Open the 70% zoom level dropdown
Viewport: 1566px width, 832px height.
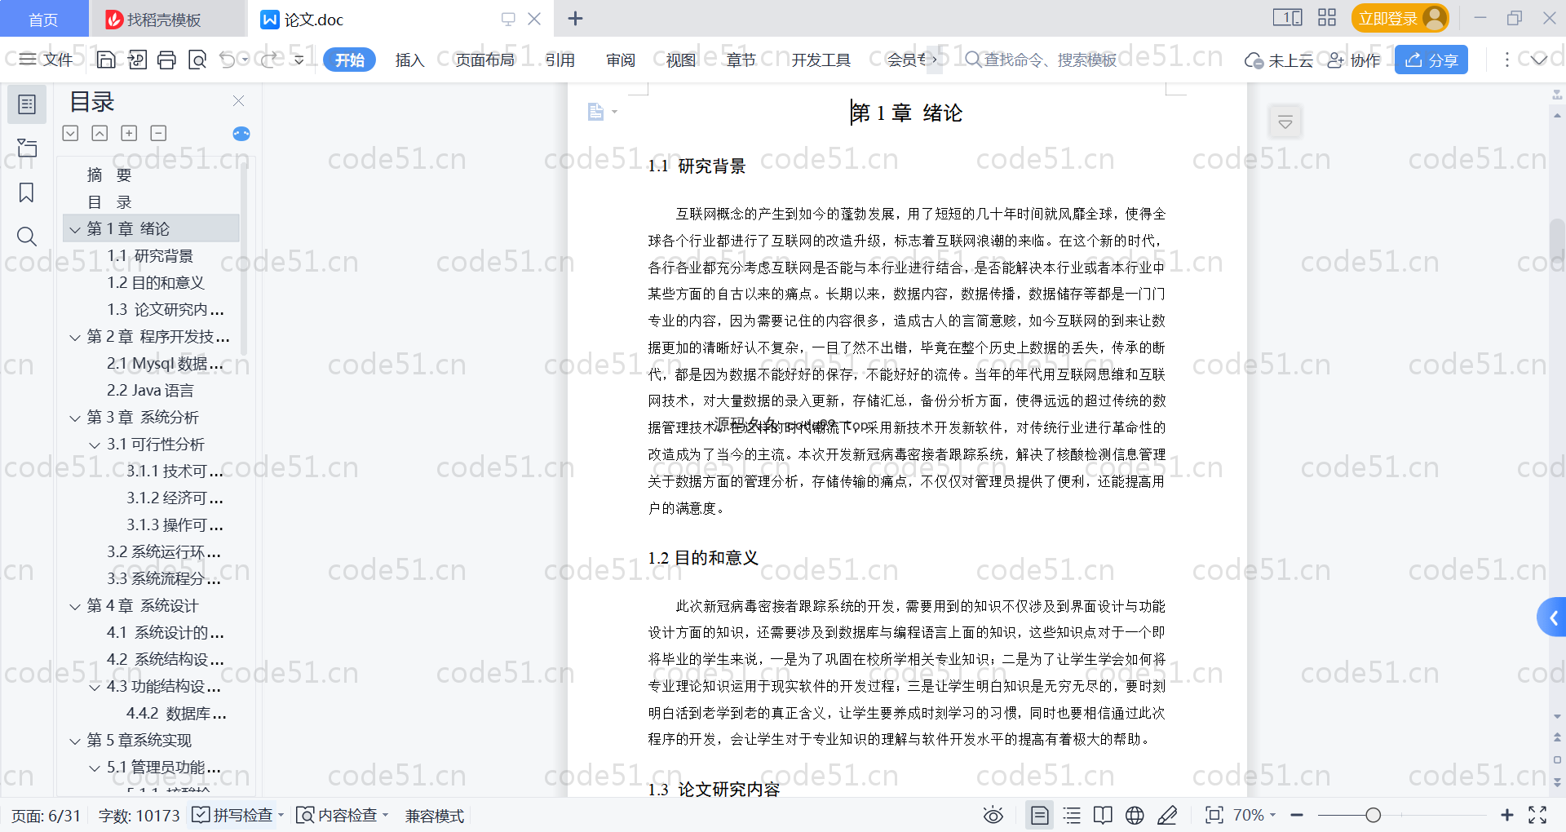pyautogui.click(x=1254, y=815)
